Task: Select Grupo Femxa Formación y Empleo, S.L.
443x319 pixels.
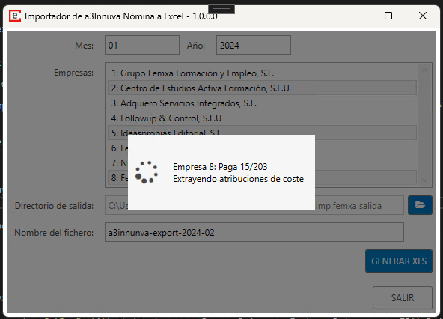Action: coord(262,73)
